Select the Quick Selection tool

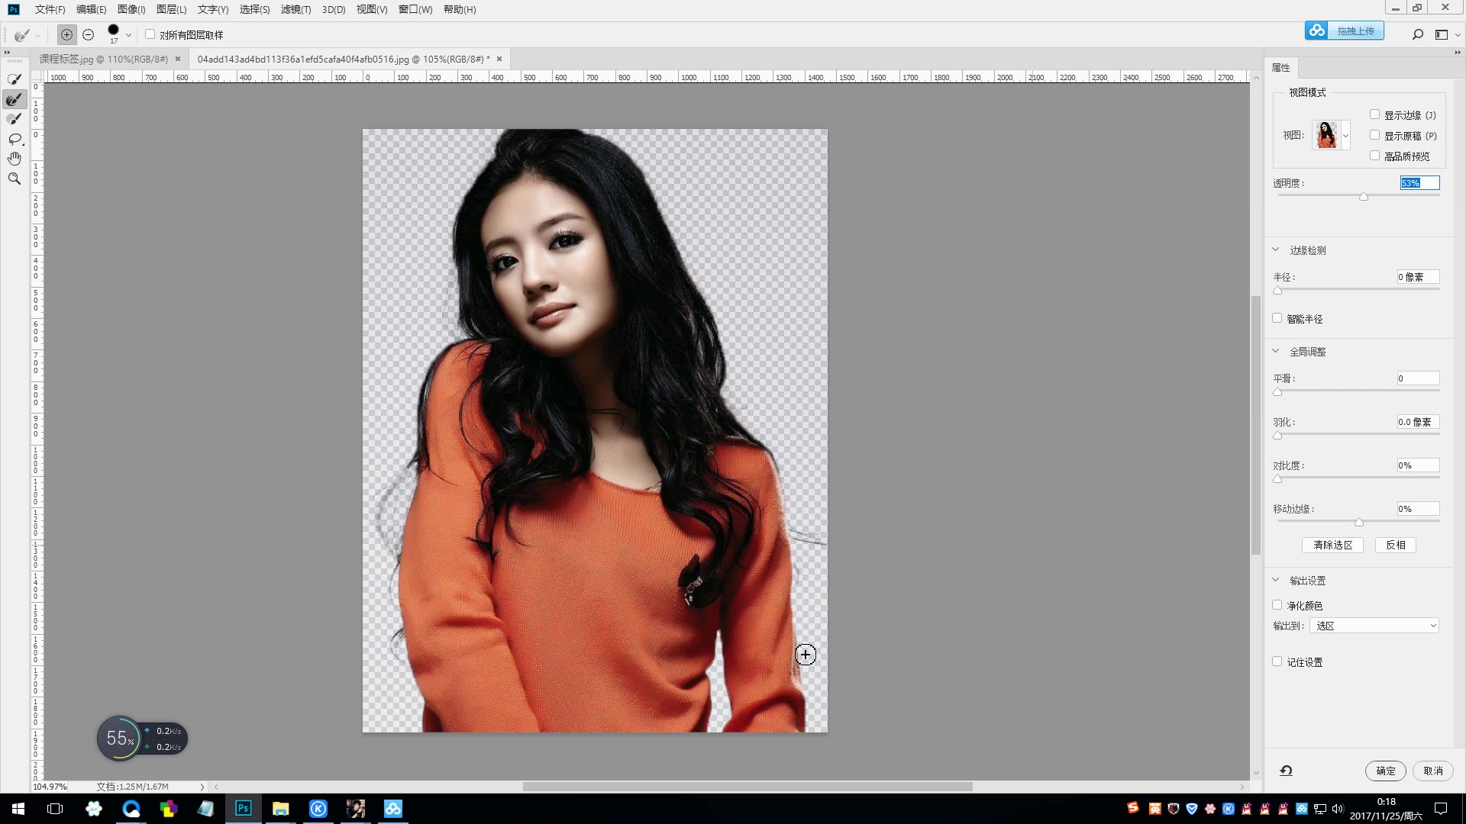click(x=15, y=79)
